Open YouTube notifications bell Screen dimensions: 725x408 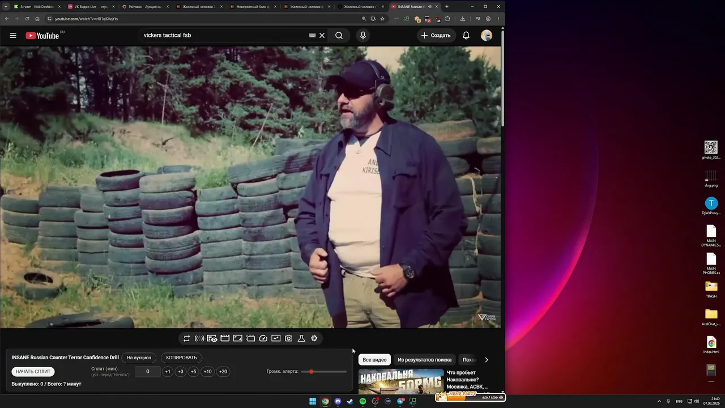click(x=466, y=35)
